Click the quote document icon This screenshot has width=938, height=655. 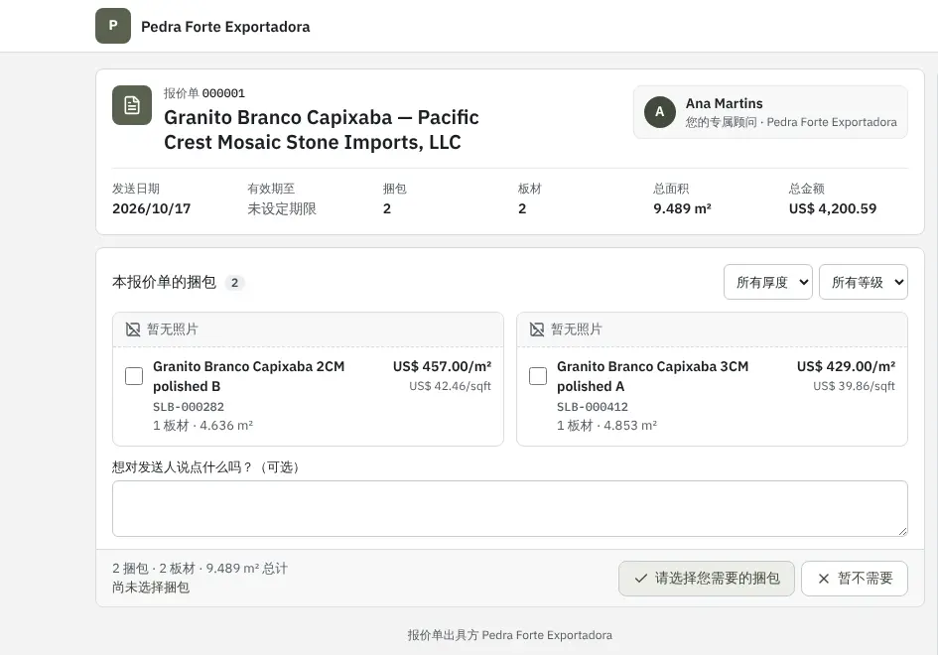tap(132, 105)
